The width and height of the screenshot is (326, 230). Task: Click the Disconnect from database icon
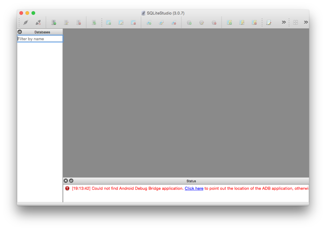(38, 22)
